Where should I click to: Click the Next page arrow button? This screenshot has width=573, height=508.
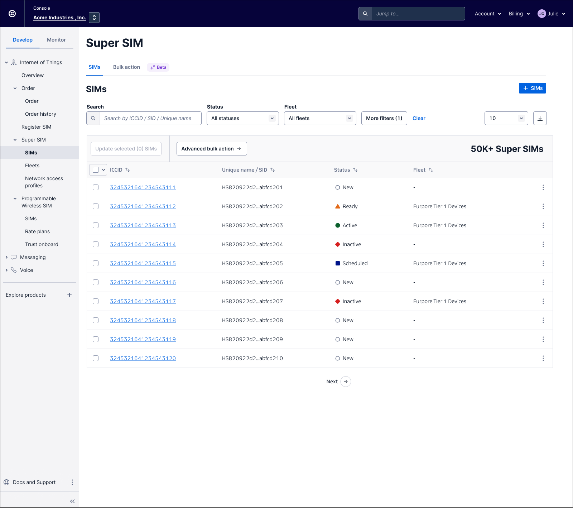click(x=346, y=382)
